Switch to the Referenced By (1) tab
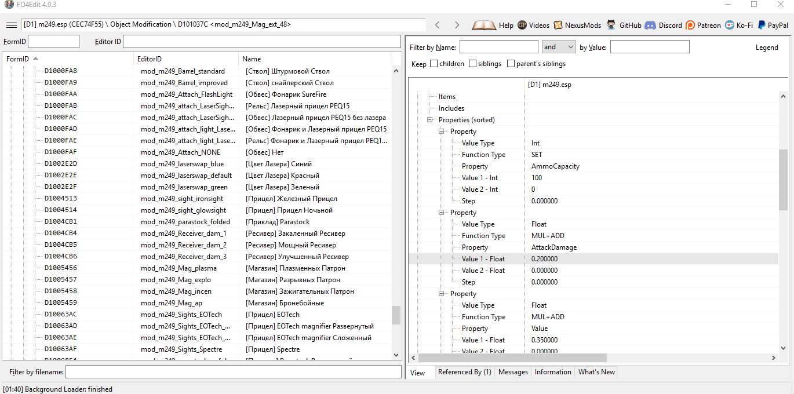Image resolution: width=794 pixels, height=394 pixels. pos(464,372)
